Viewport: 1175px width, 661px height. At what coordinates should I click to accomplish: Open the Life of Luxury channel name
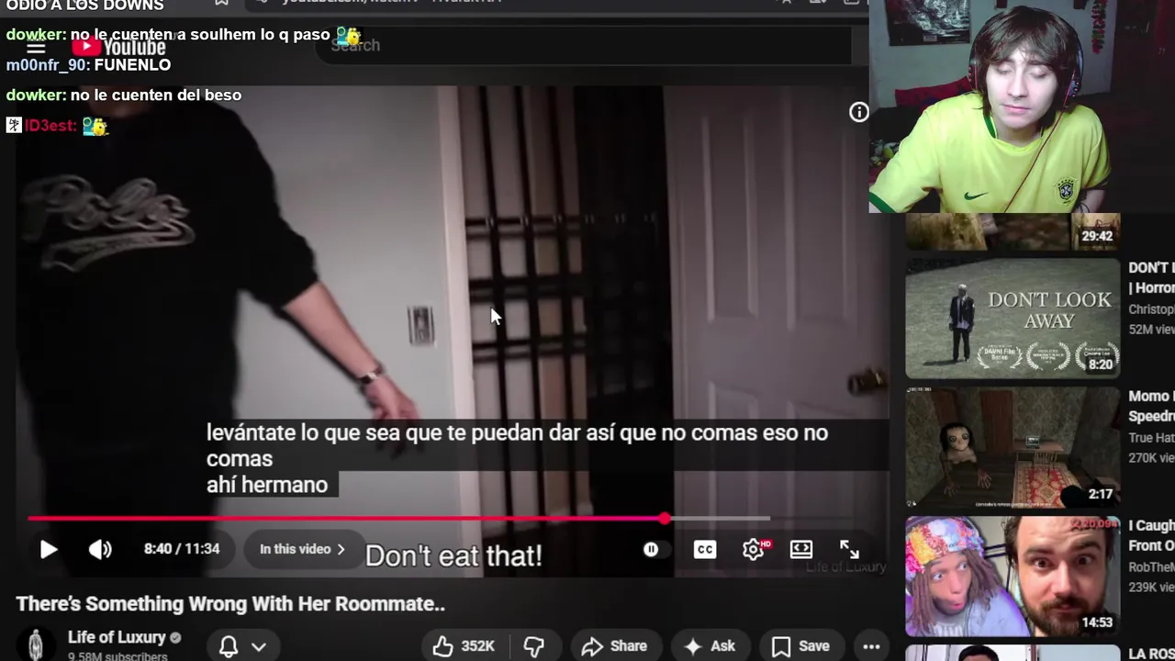(117, 637)
